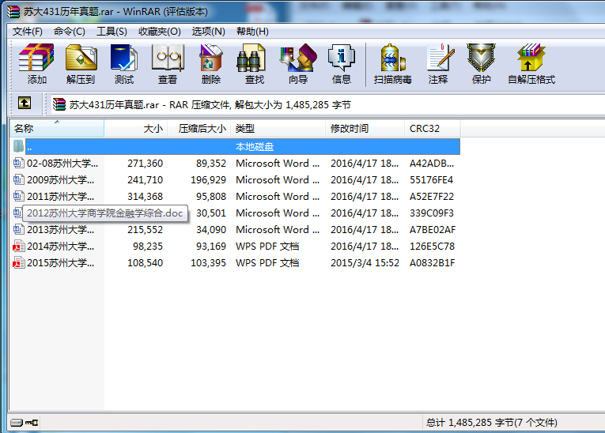The height and width of the screenshot is (433, 605).
Task: Open the View (查看) tool
Action: [x=168, y=58]
